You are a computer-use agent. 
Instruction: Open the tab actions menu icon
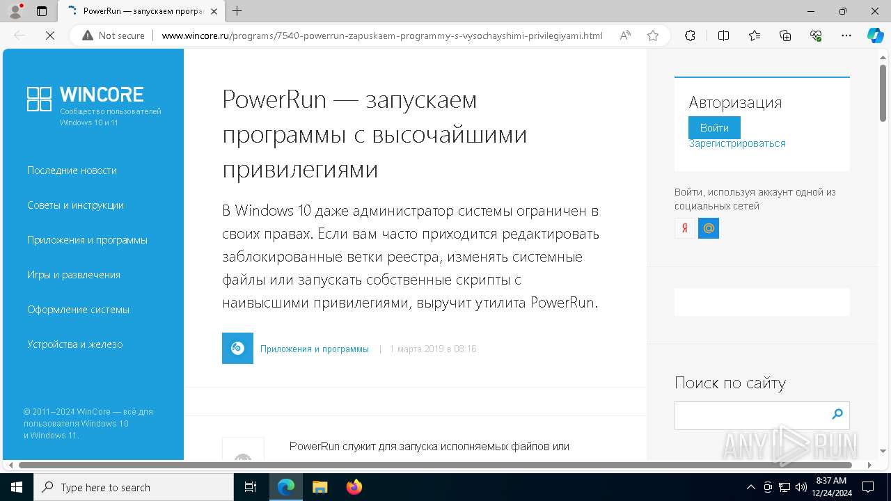point(42,11)
